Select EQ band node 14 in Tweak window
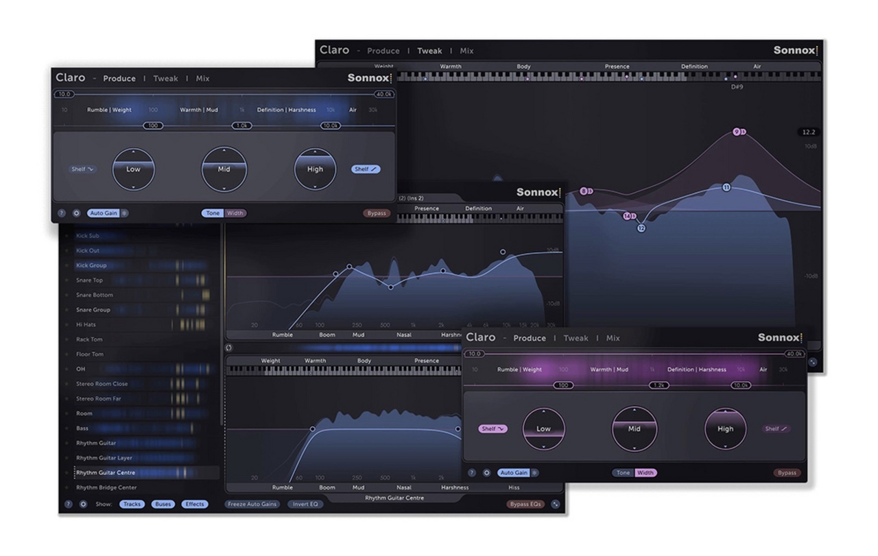The width and height of the screenshot is (878, 556). pos(627,216)
